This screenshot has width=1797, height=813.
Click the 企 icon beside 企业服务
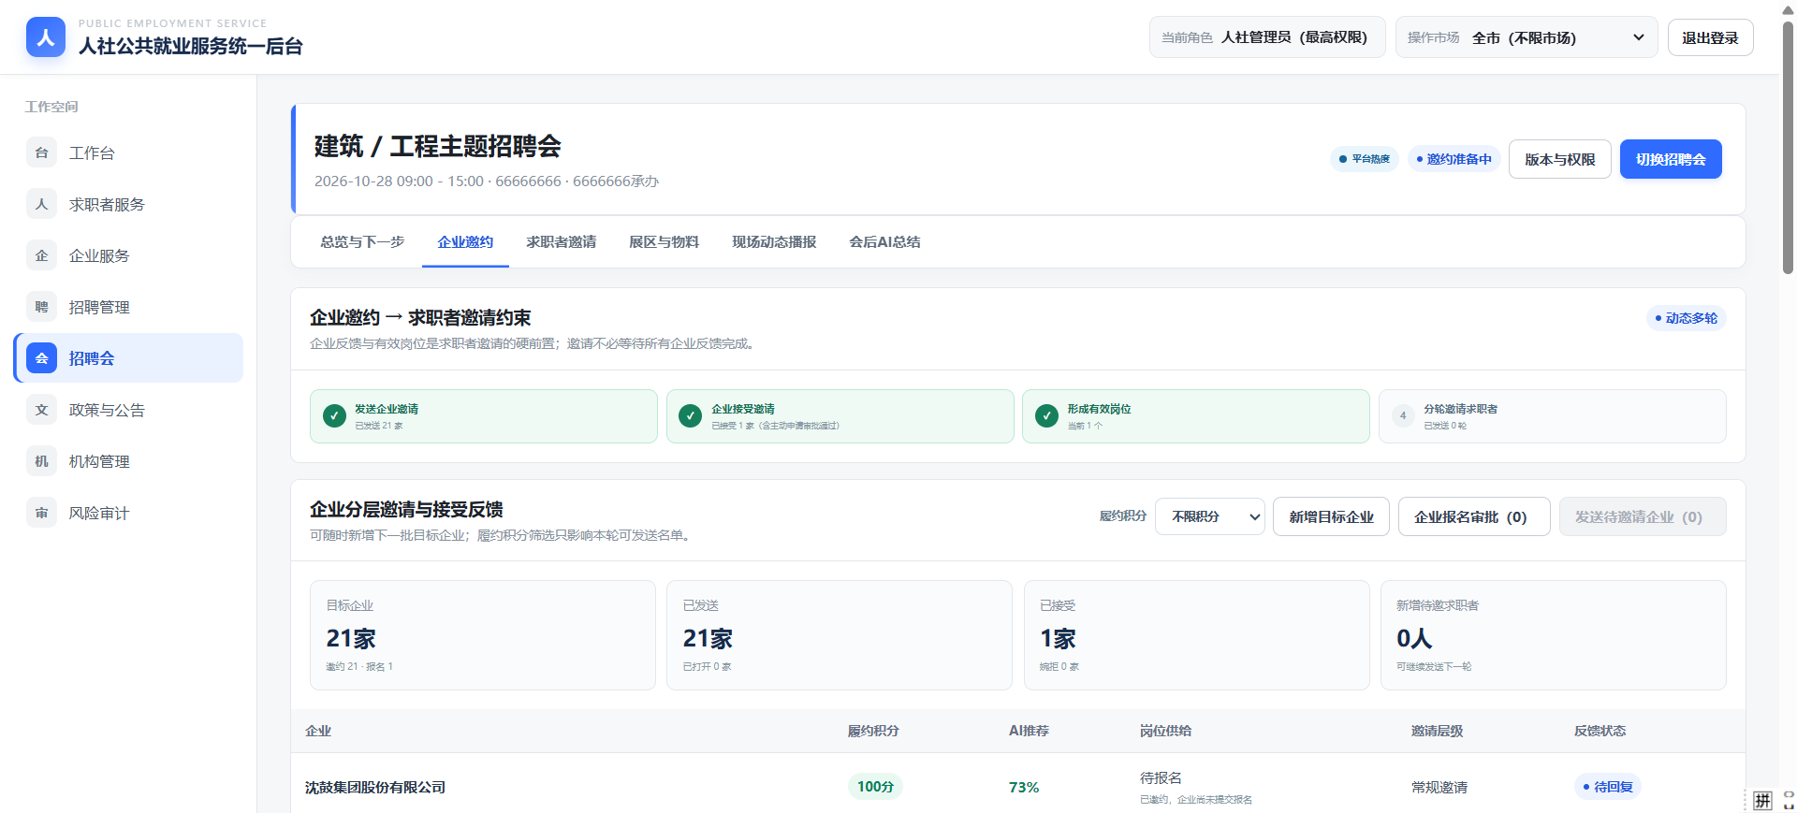[41, 255]
